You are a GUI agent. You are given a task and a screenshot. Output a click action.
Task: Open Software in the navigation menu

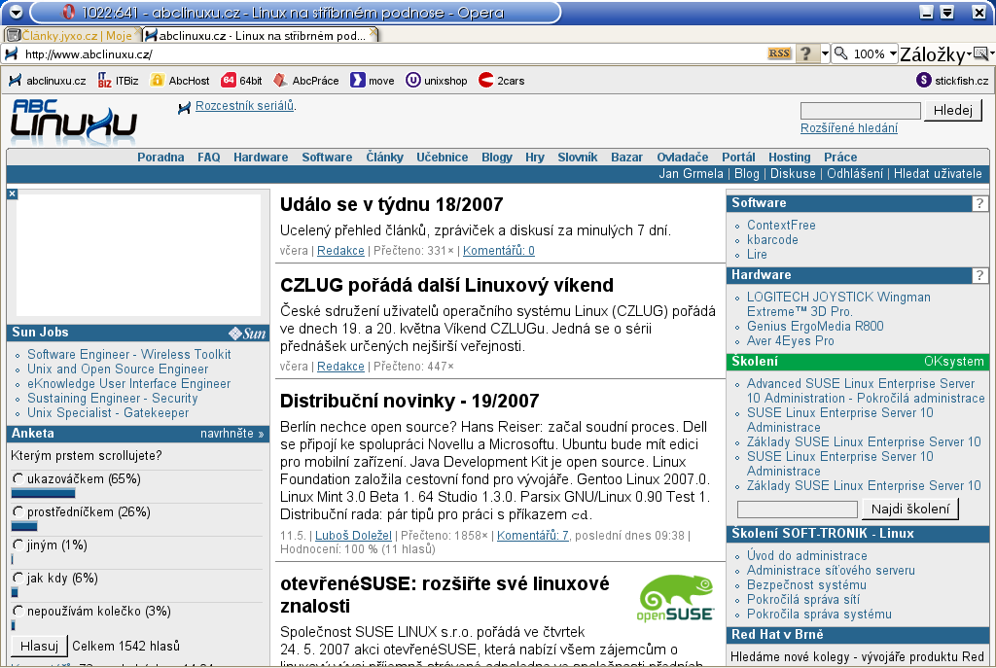point(327,157)
